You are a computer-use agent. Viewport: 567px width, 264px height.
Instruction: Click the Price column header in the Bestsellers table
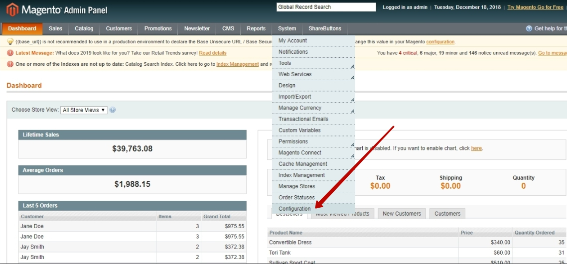click(485, 233)
